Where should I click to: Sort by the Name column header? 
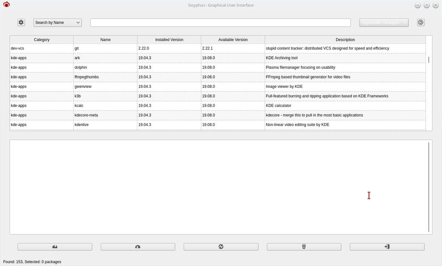click(x=105, y=40)
